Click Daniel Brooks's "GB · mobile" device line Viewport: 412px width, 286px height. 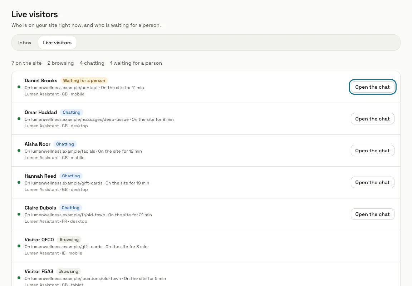point(54,94)
